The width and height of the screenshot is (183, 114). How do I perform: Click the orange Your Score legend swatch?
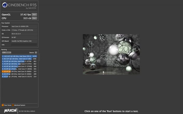(3, 105)
